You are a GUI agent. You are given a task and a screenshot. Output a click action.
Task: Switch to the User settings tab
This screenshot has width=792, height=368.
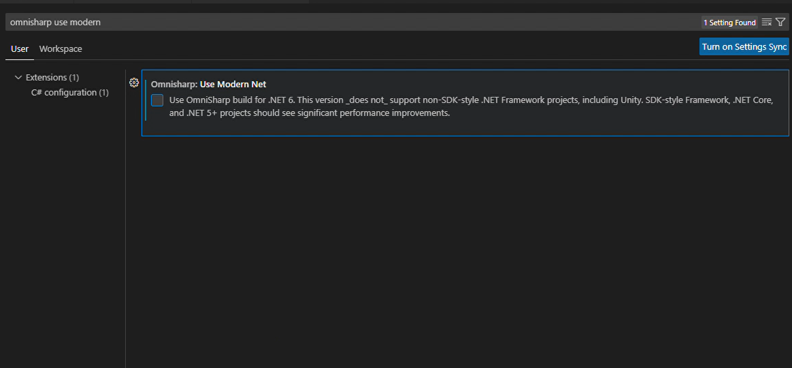(x=20, y=49)
